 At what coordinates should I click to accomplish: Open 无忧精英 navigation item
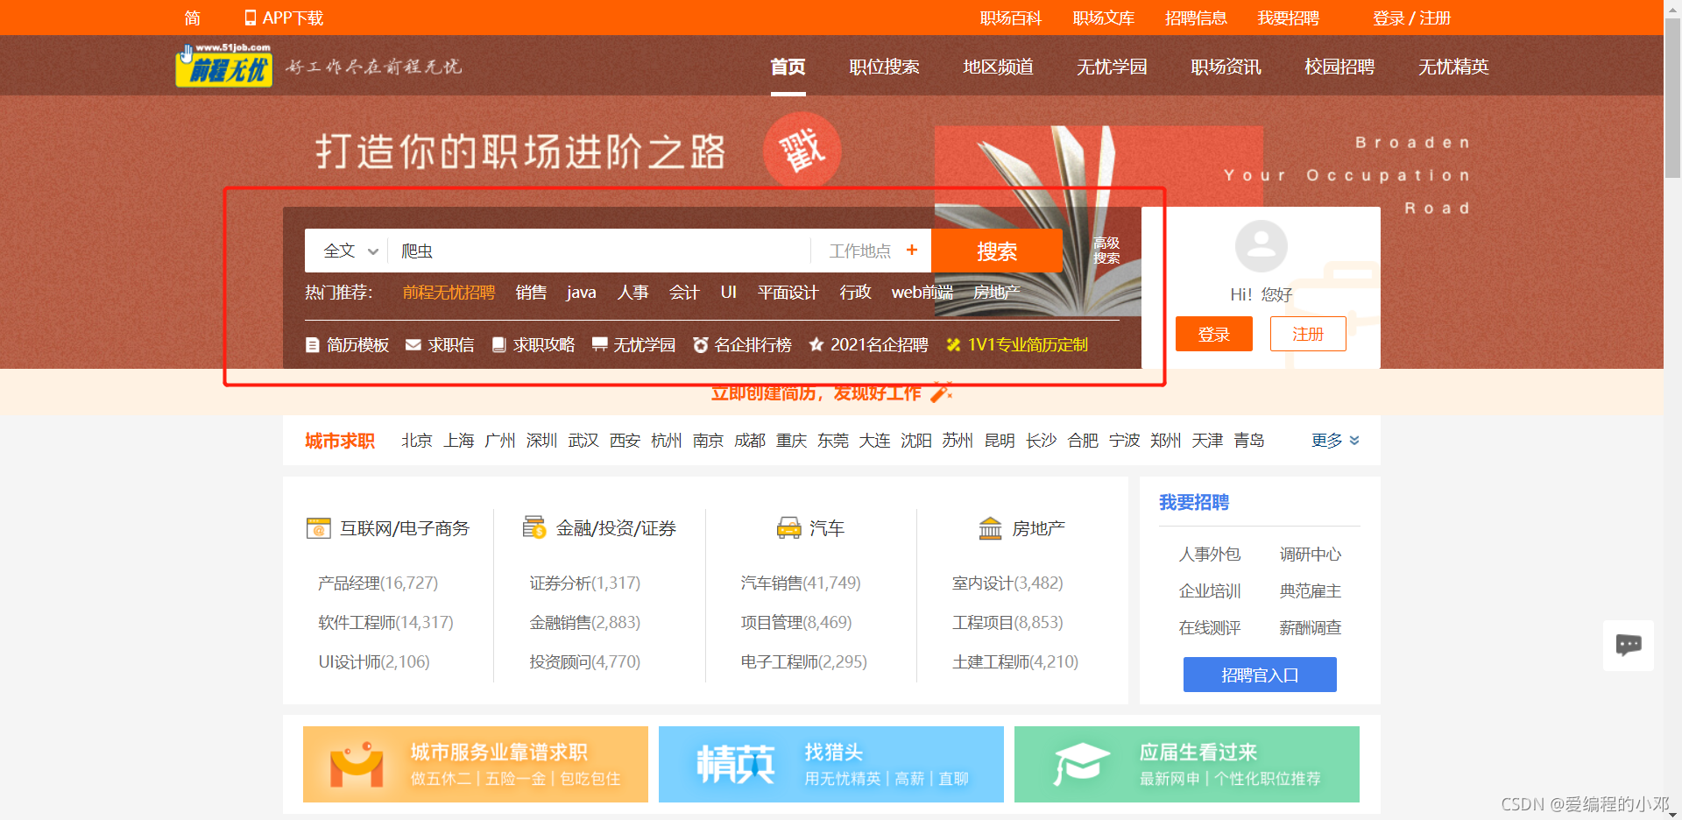pyautogui.click(x=1453, y=67)
